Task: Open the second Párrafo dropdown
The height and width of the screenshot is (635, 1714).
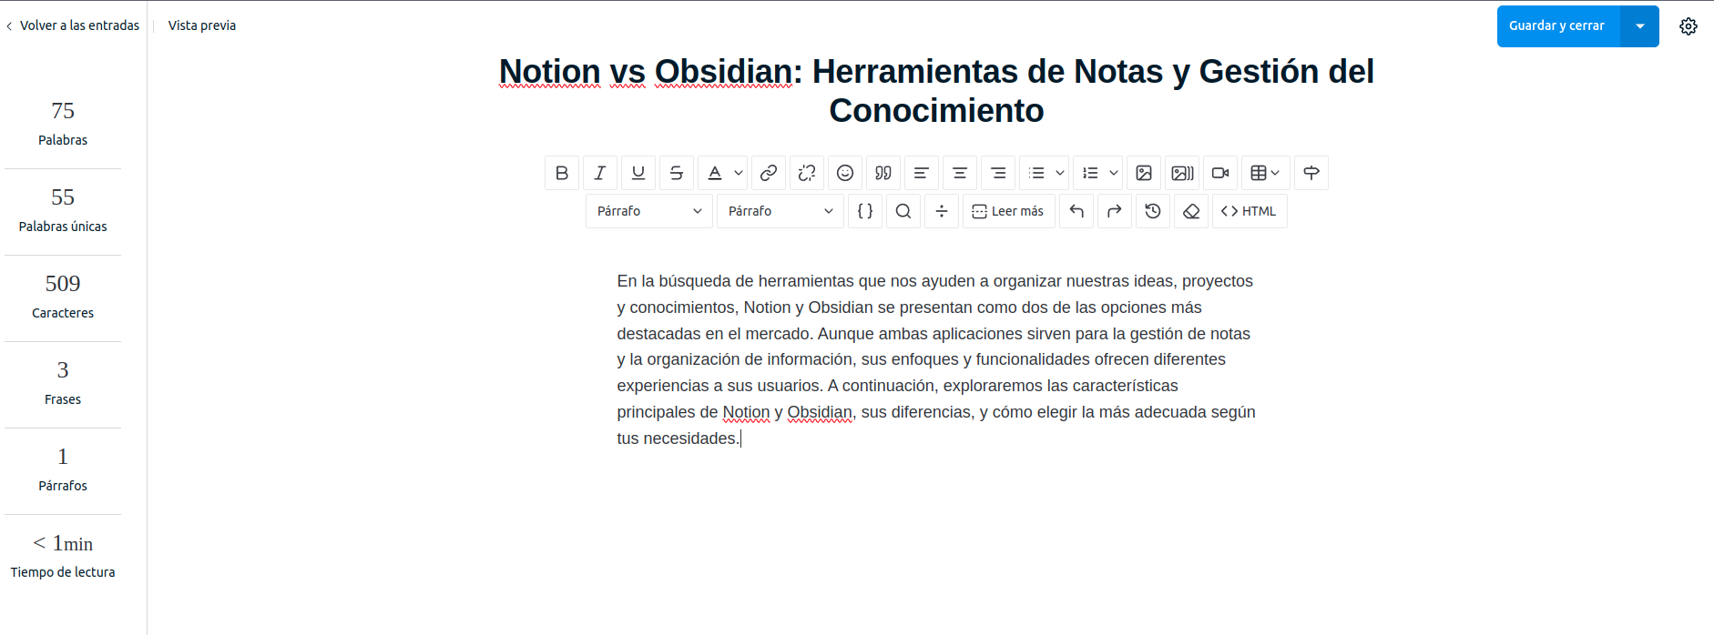Action: (x=780, y=211)
